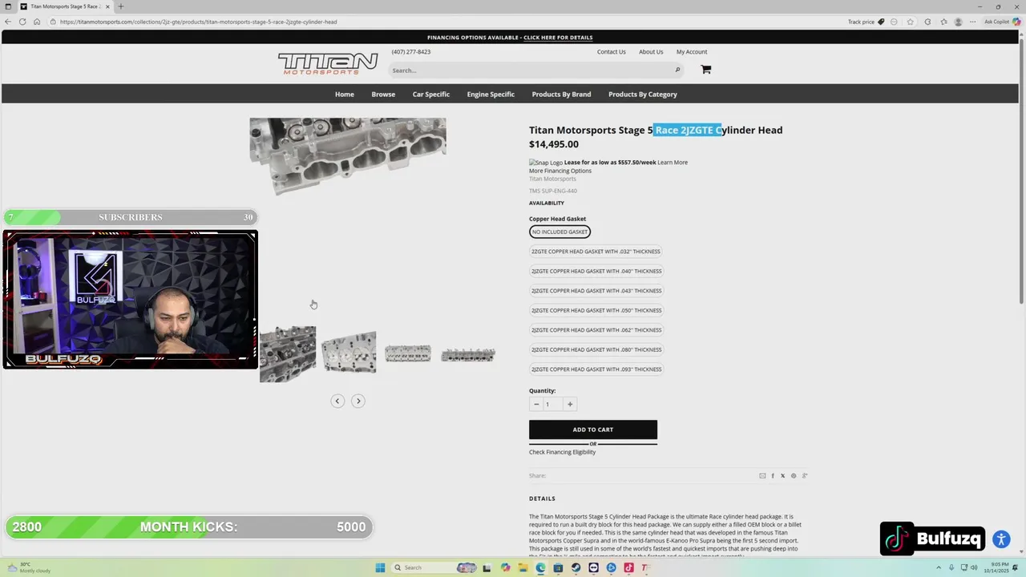Show previous product thumbnail with left arrow

tap(337, 401)
